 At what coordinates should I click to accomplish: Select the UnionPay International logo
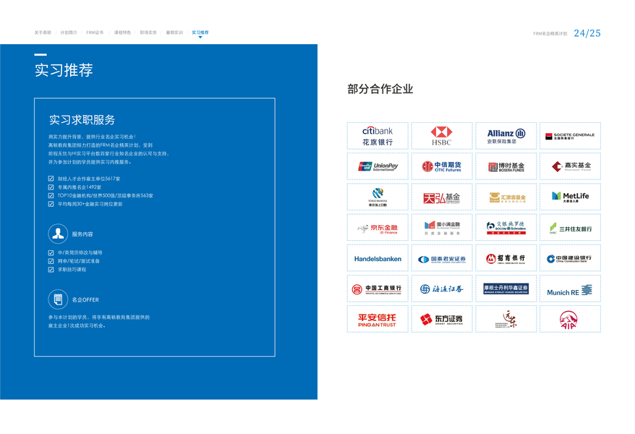click(378, 166)
